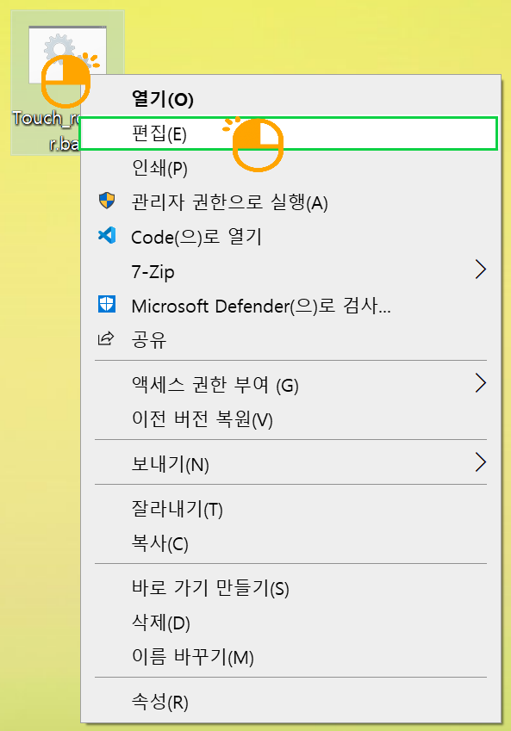The image size is (511, 731).
Task: Open file with Code(으)로 열기
Action: point(196,238)
